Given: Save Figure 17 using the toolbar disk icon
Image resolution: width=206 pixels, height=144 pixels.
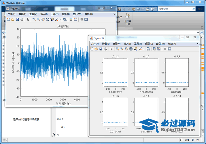Looking at the screenshot, I should [101, 49].
